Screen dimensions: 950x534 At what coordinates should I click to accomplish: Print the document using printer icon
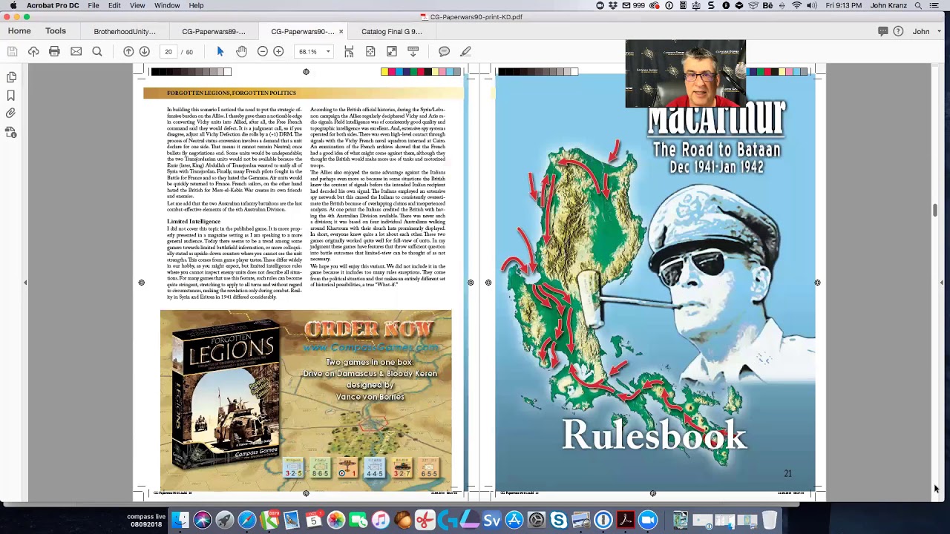point(54,51)
